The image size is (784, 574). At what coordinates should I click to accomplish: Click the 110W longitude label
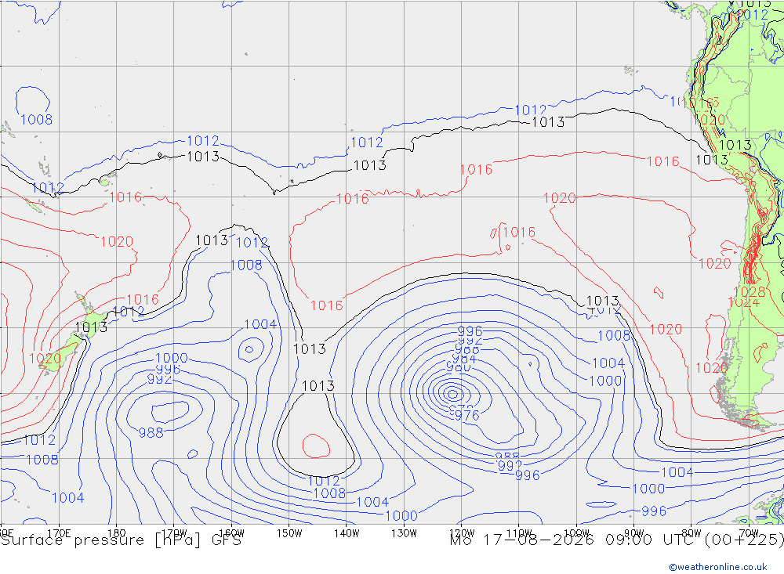pos(519,533)
